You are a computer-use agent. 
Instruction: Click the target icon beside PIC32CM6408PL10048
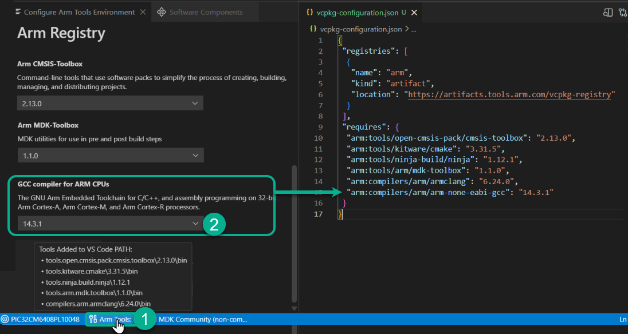tap(5, 319)
